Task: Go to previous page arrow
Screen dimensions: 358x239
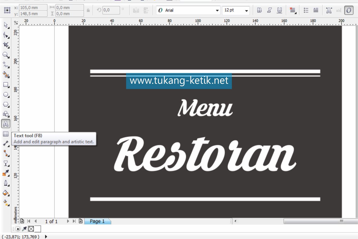Action: [36, 221]
